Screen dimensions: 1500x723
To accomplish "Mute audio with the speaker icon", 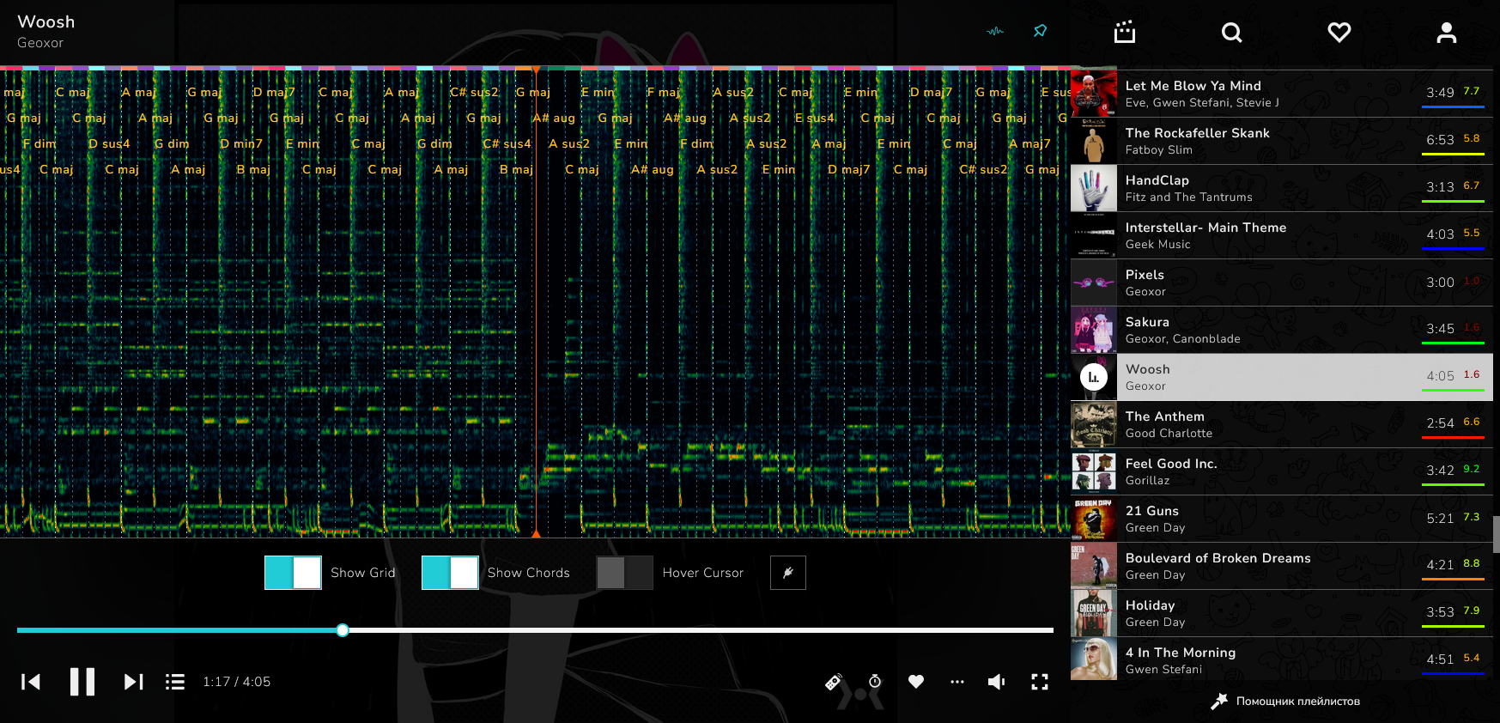I will point(996,682).
